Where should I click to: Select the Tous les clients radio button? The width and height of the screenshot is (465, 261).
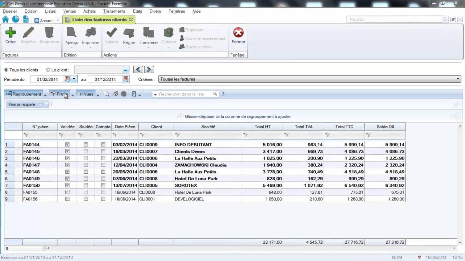coord(6,70)
